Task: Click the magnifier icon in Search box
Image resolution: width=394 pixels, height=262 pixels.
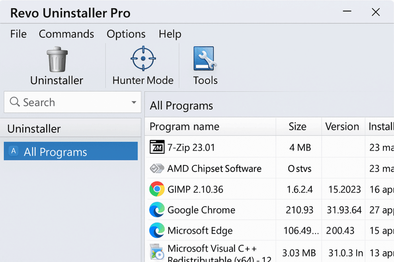Action: tap(15, 102)
